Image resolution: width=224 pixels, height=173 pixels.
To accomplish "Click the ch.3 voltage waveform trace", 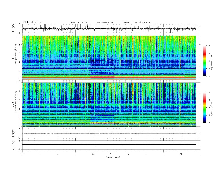I will click(x=109, y=133).
